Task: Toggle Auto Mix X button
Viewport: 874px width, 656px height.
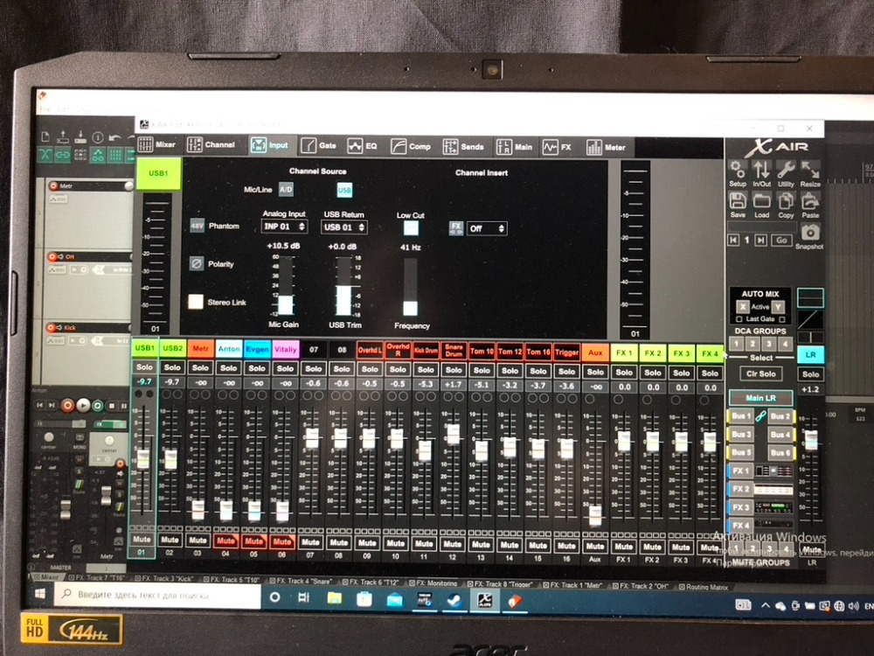Action: click(x=742, y=307)
